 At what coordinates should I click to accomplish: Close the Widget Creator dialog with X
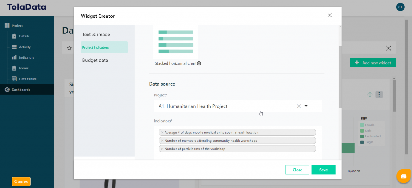[x=330, y=15]
